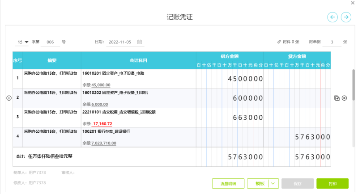Screen dimensions: 358x194
Task: Delete row 2 using the circled X
Action: (344, 98)
